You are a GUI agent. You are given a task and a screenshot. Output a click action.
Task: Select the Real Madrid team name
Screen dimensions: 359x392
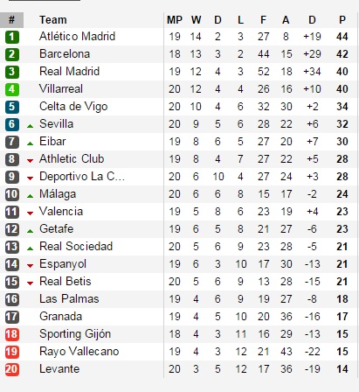(x=69, y=72)
